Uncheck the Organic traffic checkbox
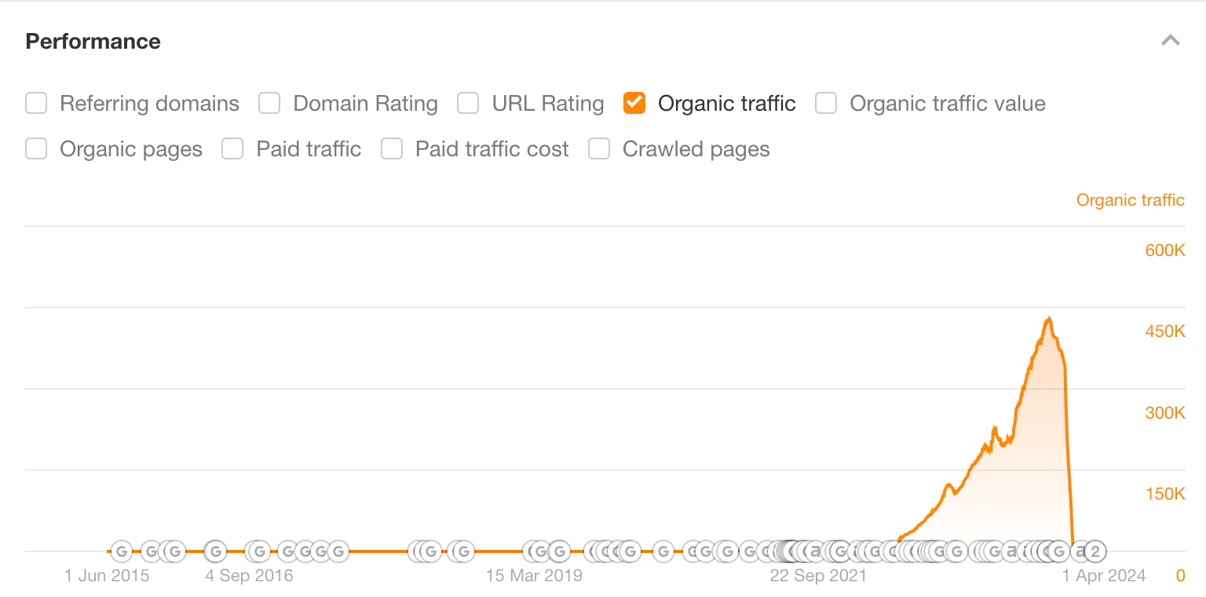Image resolution: width=1206 pixels, height=597 pixels. point(634,103)
